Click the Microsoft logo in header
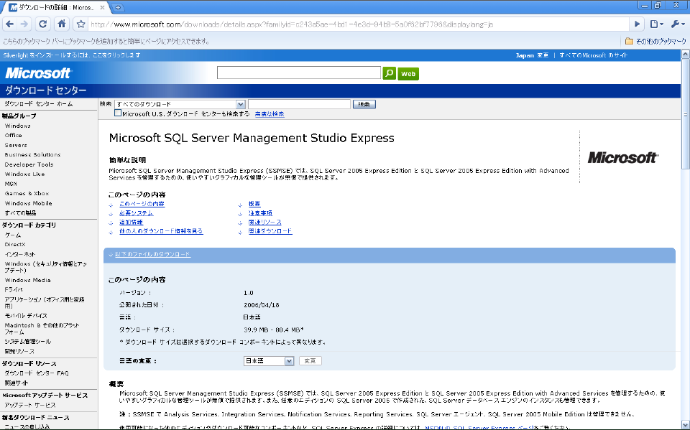The height and width of the screenshot is (430, 690). 38,73
